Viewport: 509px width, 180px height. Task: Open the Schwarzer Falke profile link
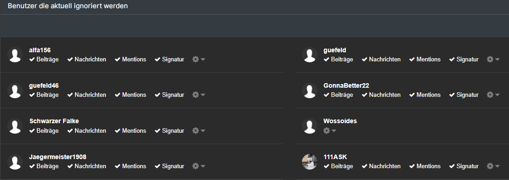tap(54, 121)
